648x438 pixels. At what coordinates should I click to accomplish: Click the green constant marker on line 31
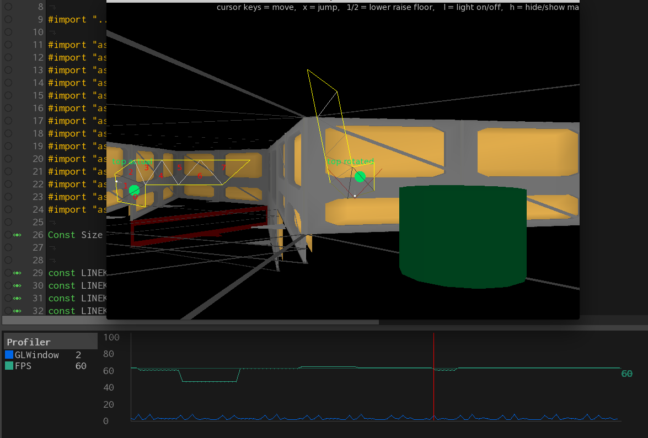(18, 298)
